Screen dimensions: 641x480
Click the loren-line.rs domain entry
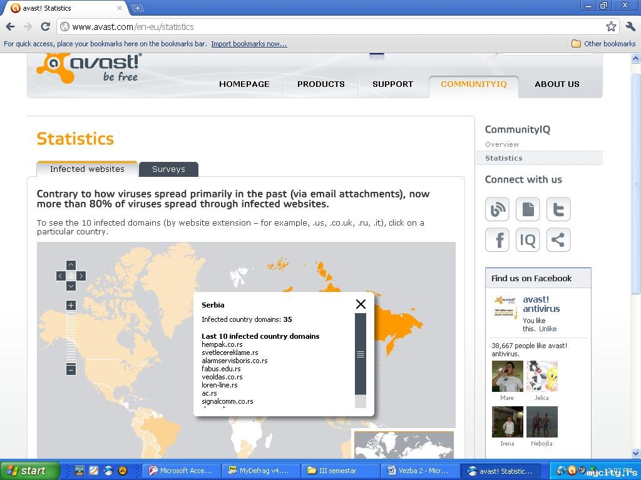(220, 385)
